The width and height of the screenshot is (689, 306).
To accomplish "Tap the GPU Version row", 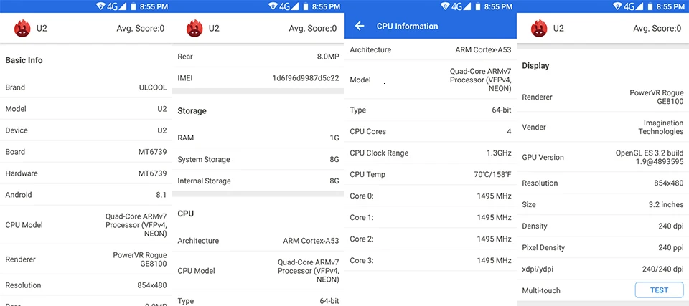I will (x=603, y=157).
